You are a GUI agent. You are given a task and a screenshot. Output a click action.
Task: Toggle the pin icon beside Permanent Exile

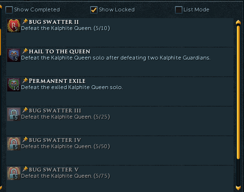tap(25, 81)
